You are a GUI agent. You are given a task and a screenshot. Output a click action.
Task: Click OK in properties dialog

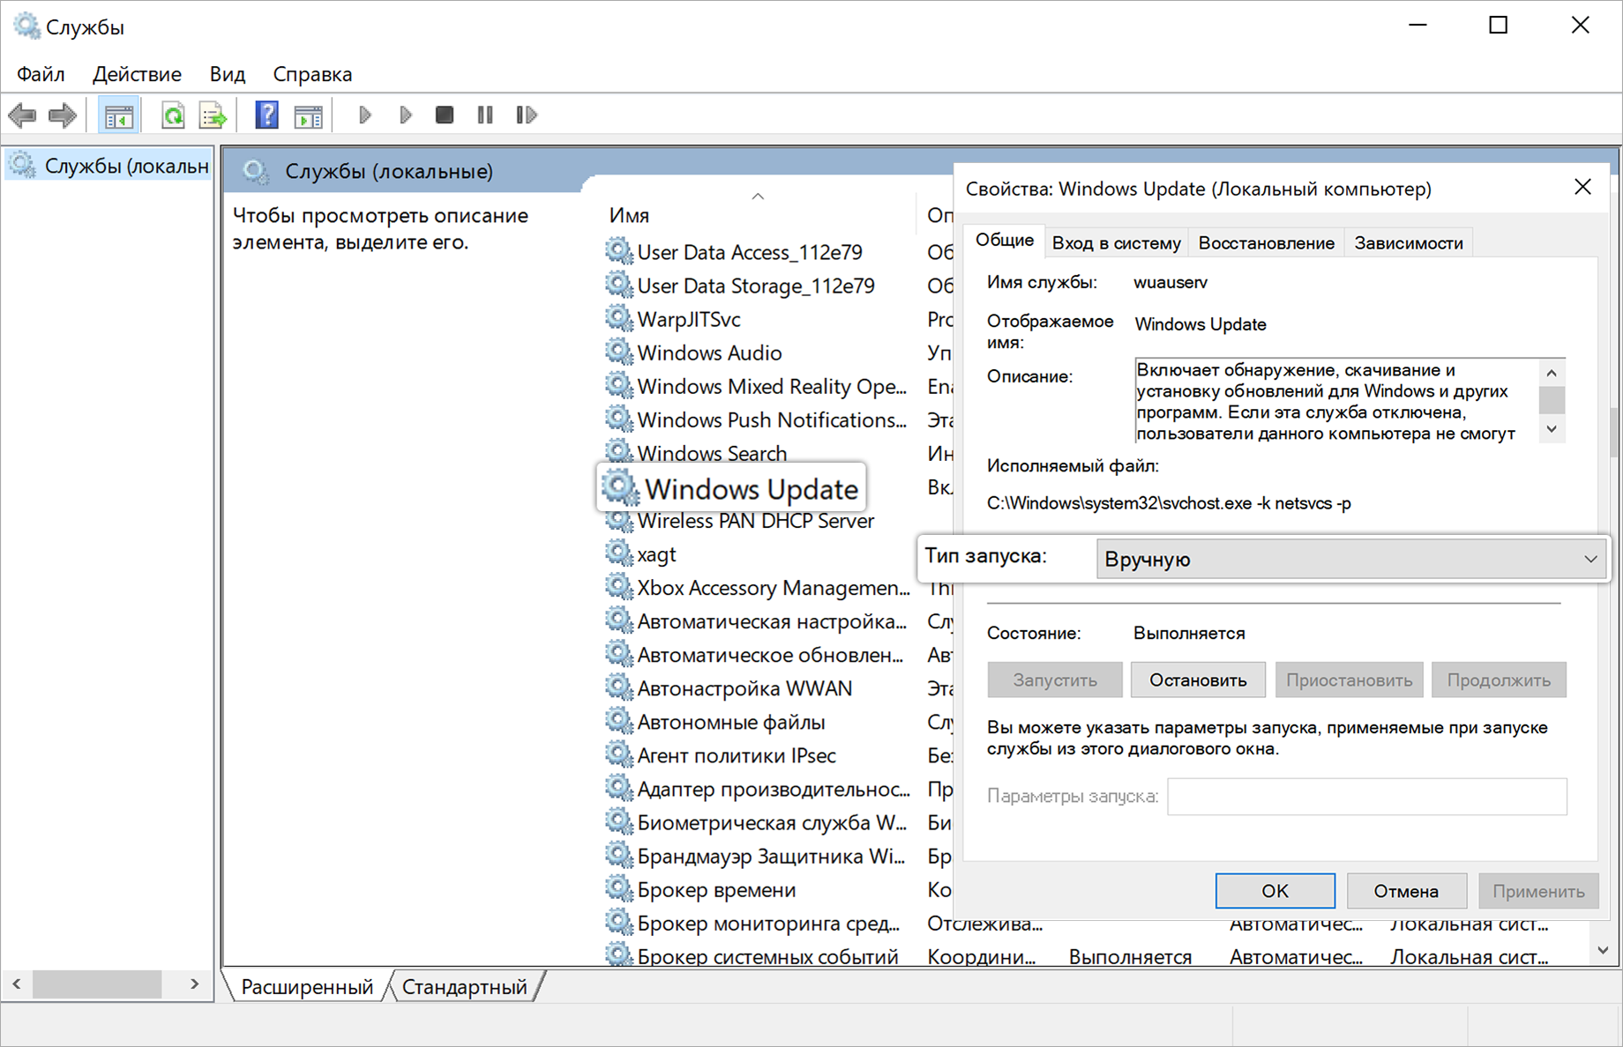tap(1275, 891)
